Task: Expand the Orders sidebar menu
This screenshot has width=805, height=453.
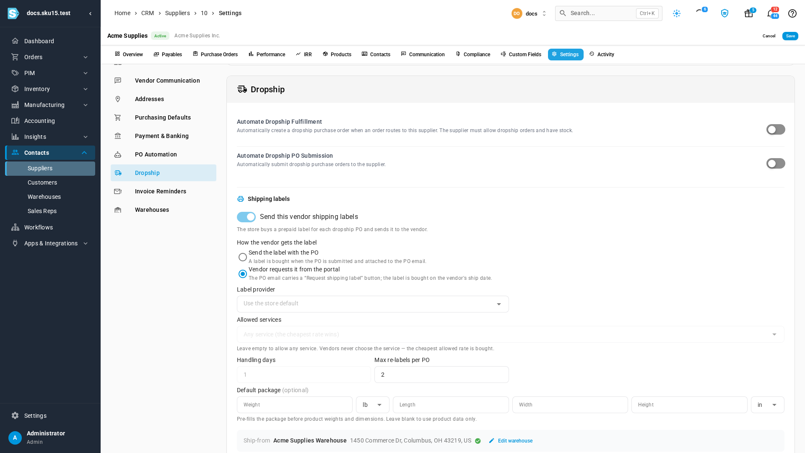Action: coord(50,57)
